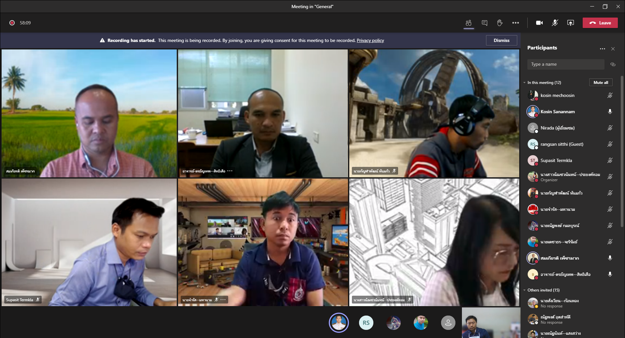Click the participants list scrollbar
Viewport: 625px width, 338px height.
[622, 150]
